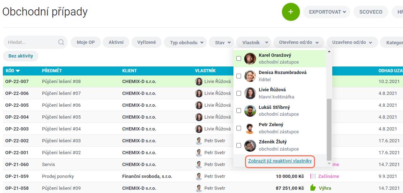Select the Moje OP filter
403x193 pixels.
pyautogui.click(x=85, y=42)
